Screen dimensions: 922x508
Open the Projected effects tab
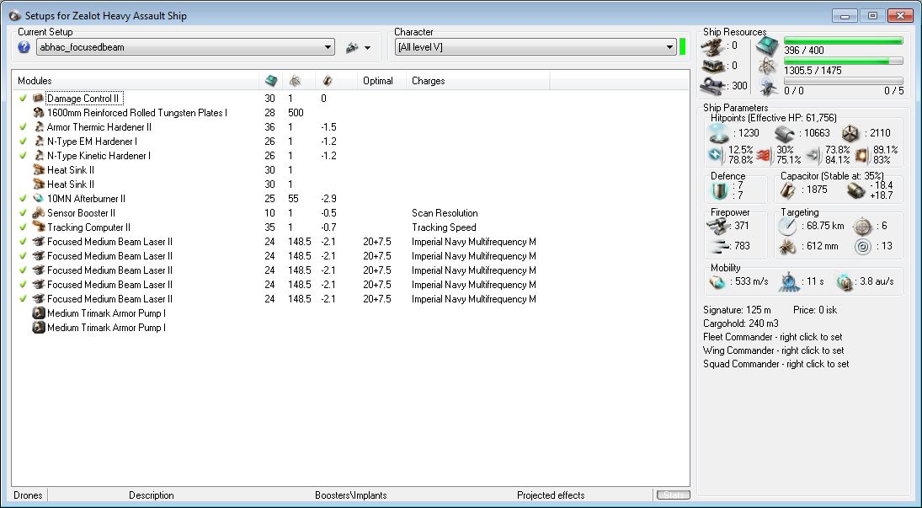tap(551, 495)
